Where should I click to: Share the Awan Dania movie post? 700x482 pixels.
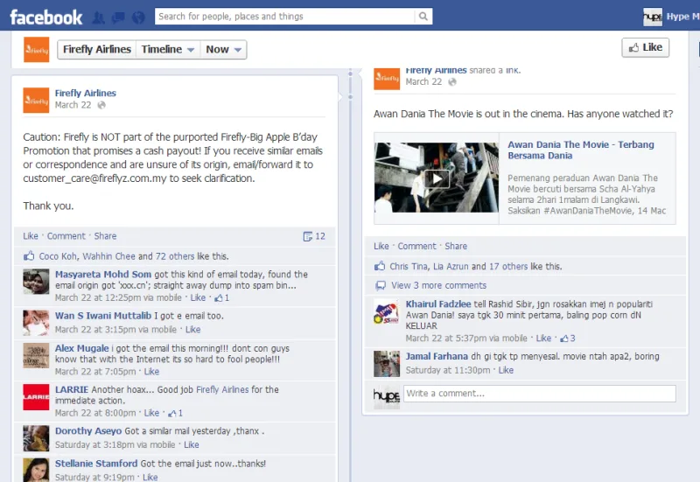[x=455, y=247]
